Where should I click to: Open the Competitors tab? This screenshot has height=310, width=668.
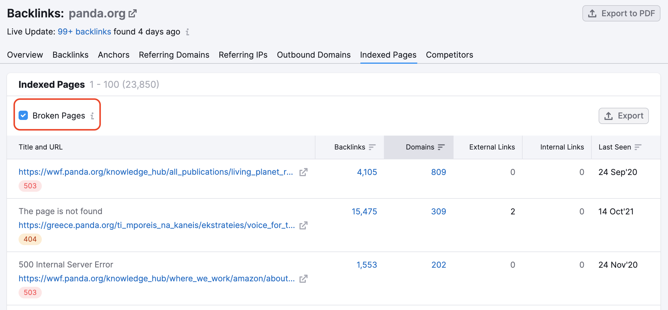(x=449, y=55)
